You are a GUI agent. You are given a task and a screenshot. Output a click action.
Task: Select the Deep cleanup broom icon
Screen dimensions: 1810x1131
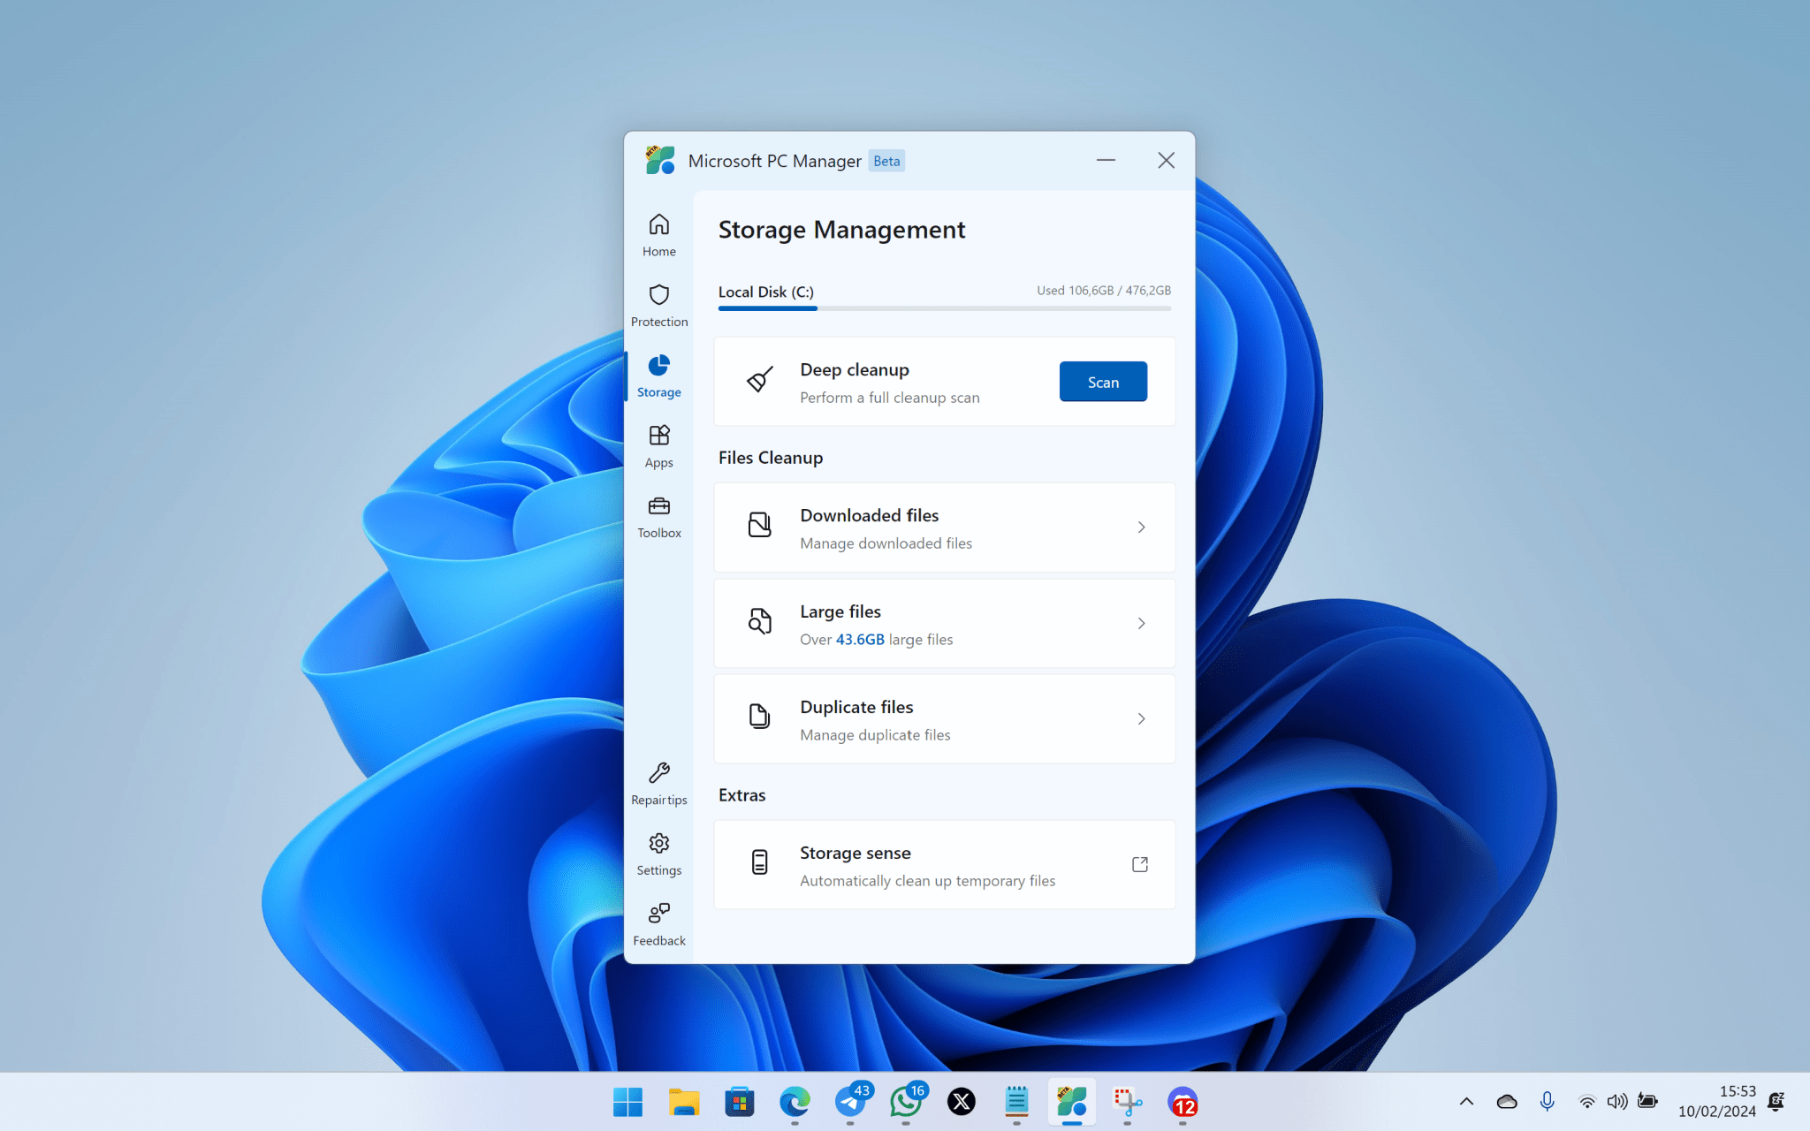click(758, 380)
